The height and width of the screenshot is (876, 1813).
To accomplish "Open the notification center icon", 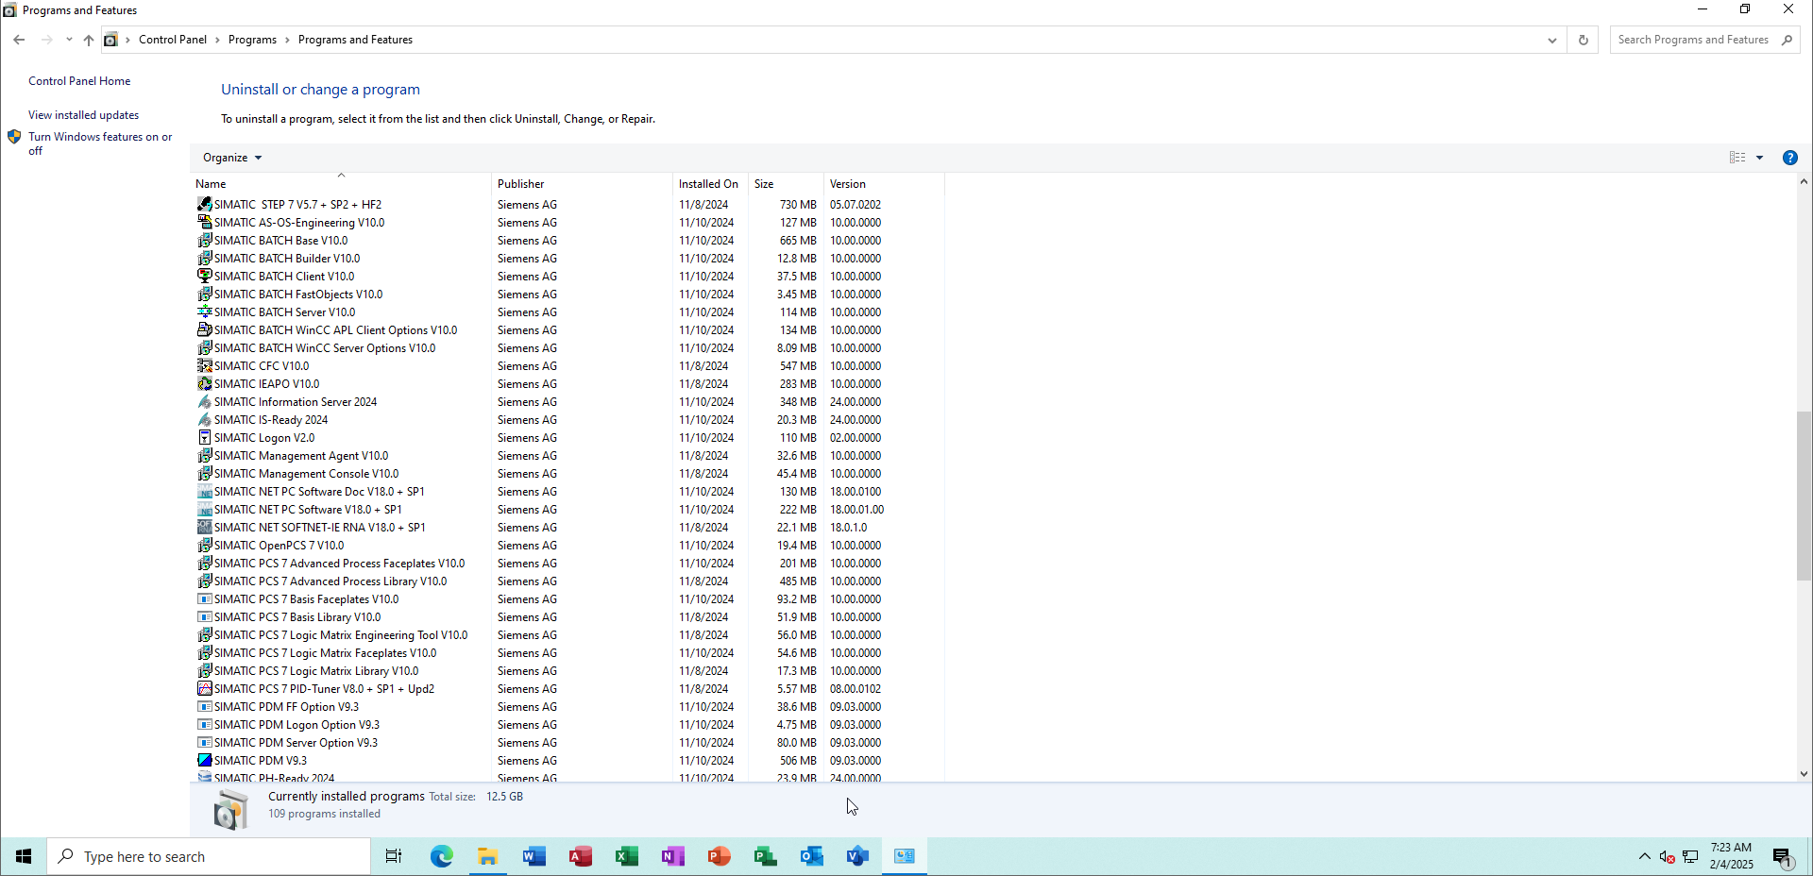I will (1782, 857).
